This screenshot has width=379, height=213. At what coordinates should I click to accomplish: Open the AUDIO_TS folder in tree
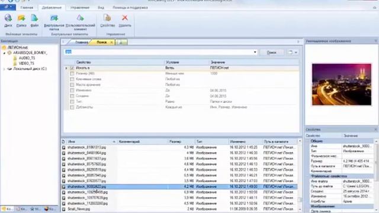pos(27,58)
